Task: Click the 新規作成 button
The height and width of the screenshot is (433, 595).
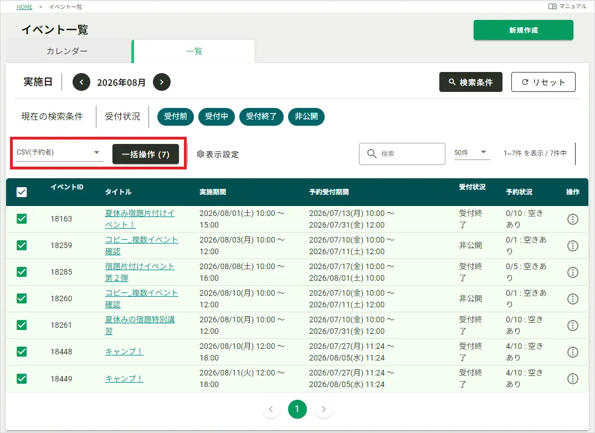Action: tap(524, 30)
